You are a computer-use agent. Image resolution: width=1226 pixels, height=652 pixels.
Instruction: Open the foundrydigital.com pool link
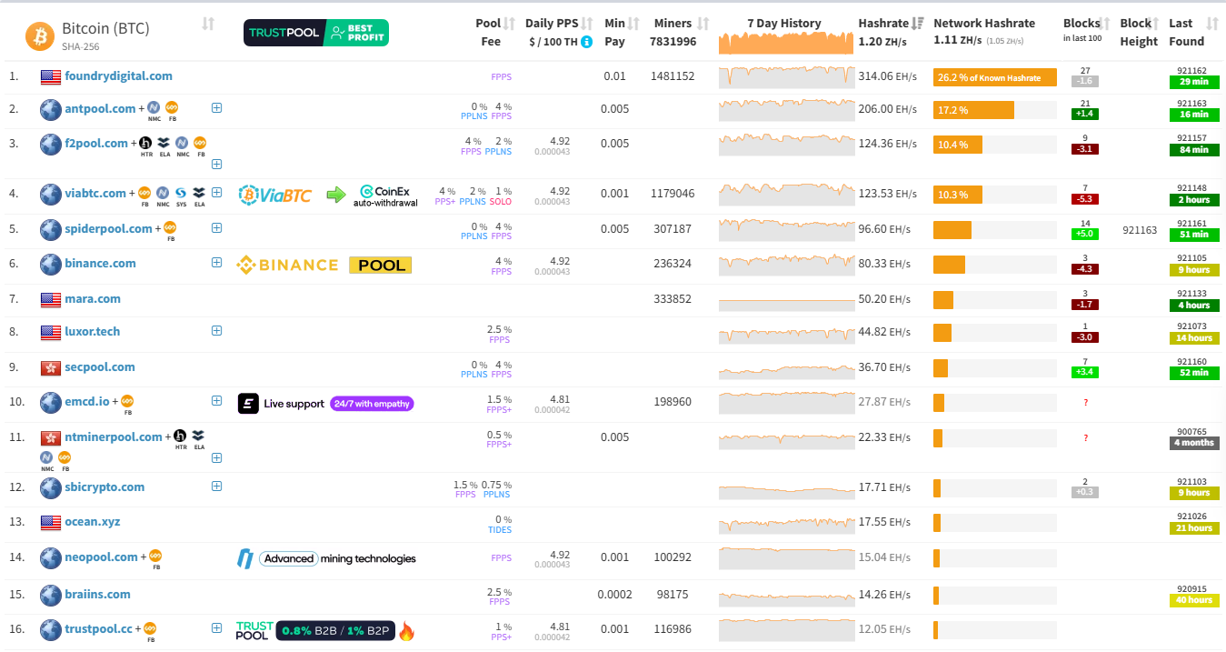coord(118,76)
